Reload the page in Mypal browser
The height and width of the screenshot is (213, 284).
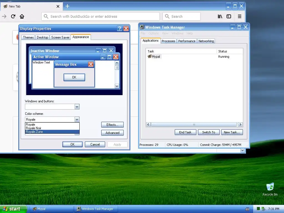13,16
